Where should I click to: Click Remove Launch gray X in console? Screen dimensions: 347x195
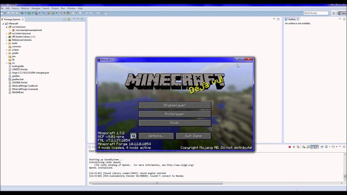[x=294, y=147]
